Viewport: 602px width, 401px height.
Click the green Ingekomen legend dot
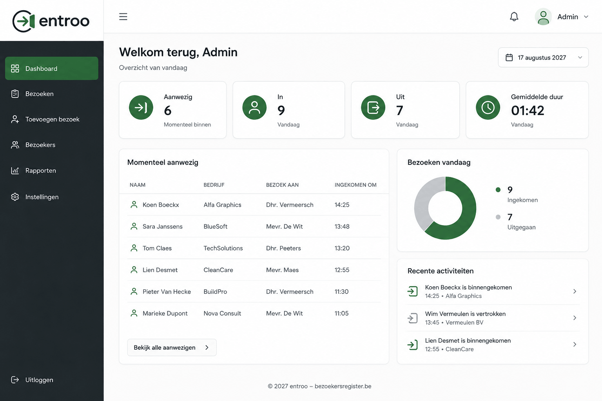[x=498, y=190]
